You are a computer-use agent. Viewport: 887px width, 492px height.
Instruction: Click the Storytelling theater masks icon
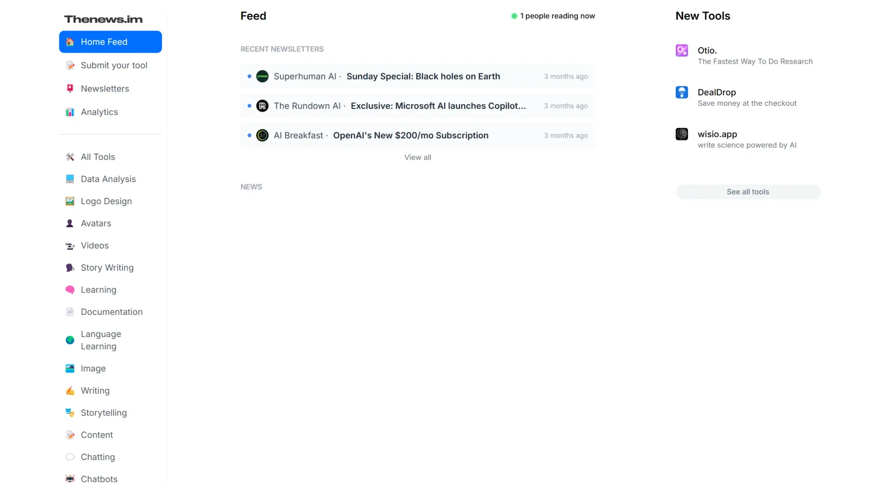pyautogui.click(x=70, y=413)
